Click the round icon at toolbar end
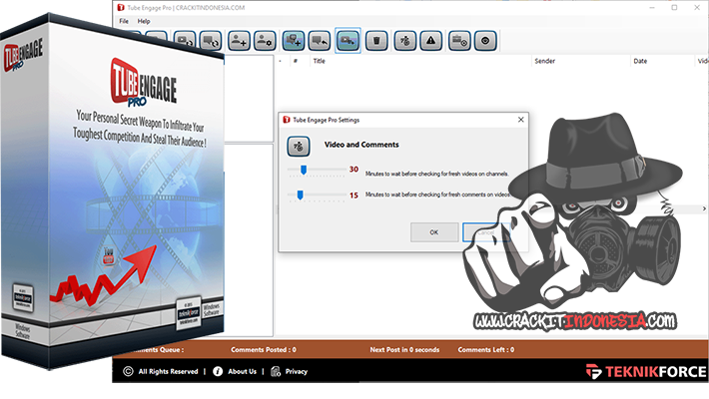The image size is (709, 399). (x=485, y=41)
